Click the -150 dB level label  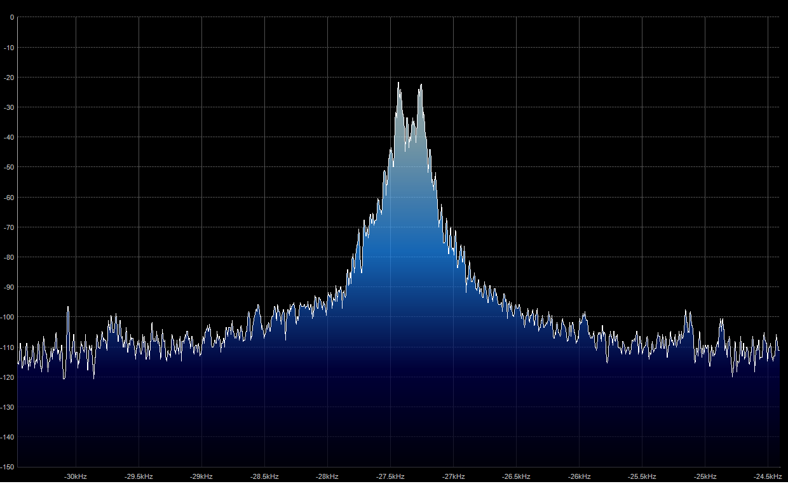click(x=8, y=467)
